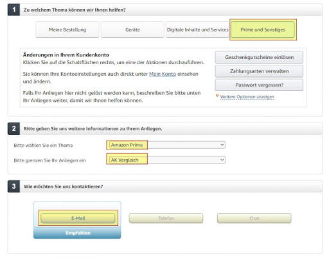Open Zahlungsarten verwalten

pyautogui.click(x=259, y=71)
